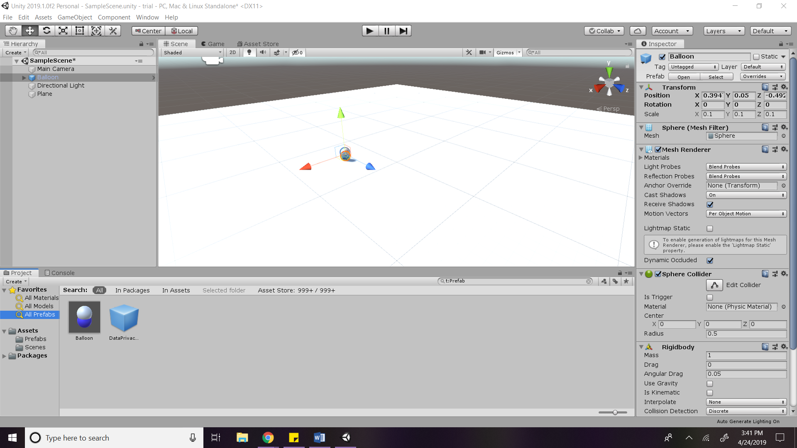Select the Rotate tool
Image resolution: width=797 pixels, height=448 pixels.
46,31
